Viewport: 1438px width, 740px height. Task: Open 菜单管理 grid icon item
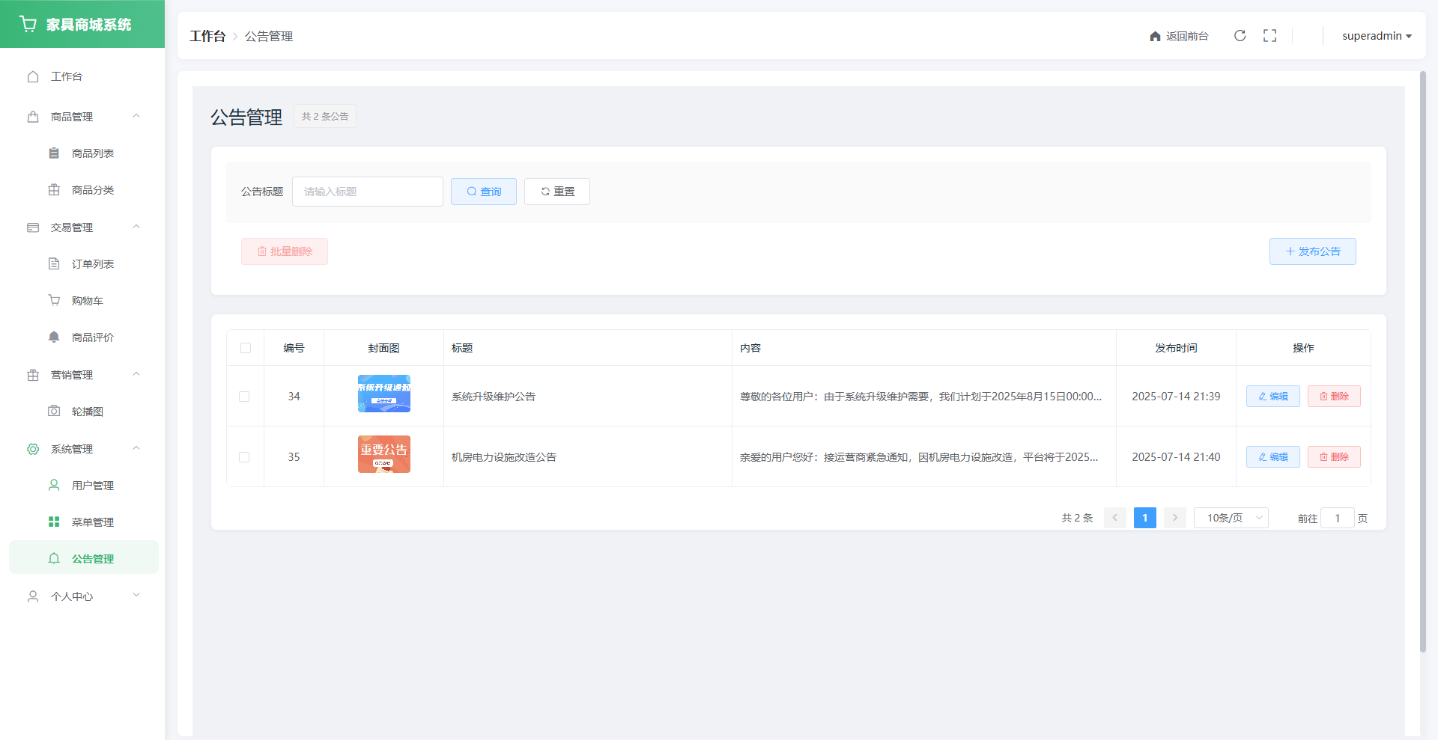(x=54, y=522)
